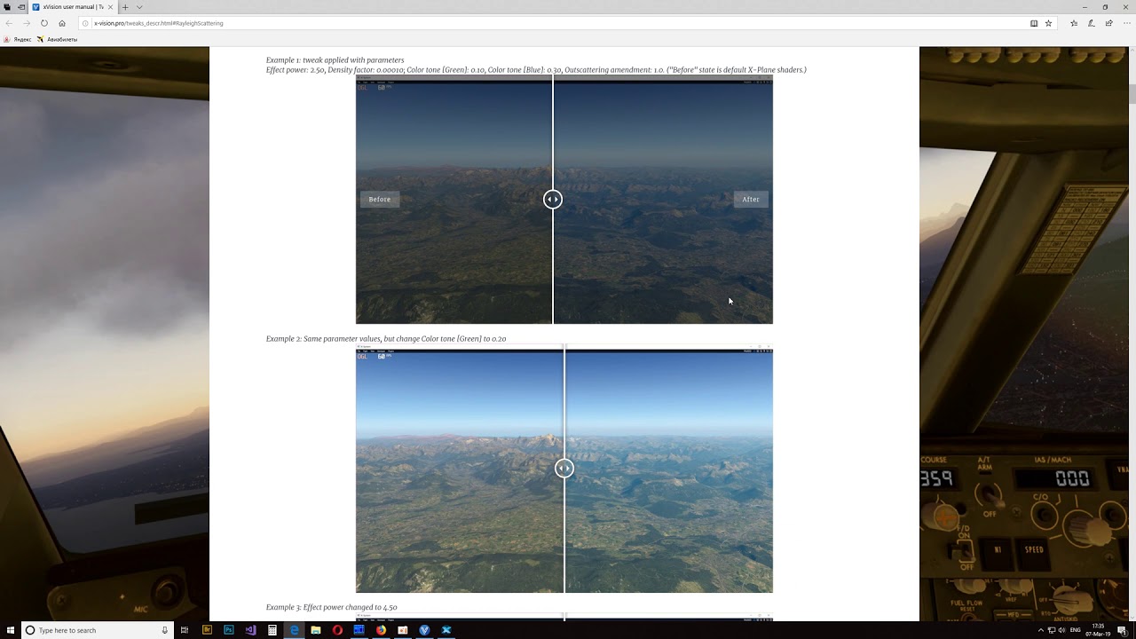Show hidden system tray icons

click(1040, 630)
